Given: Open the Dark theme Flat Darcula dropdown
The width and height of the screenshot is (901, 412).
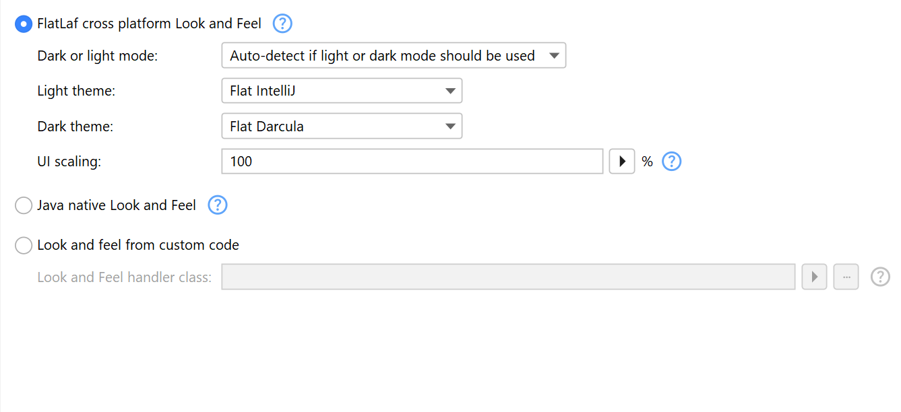Looking at the screenshot, I should point(342,126).
